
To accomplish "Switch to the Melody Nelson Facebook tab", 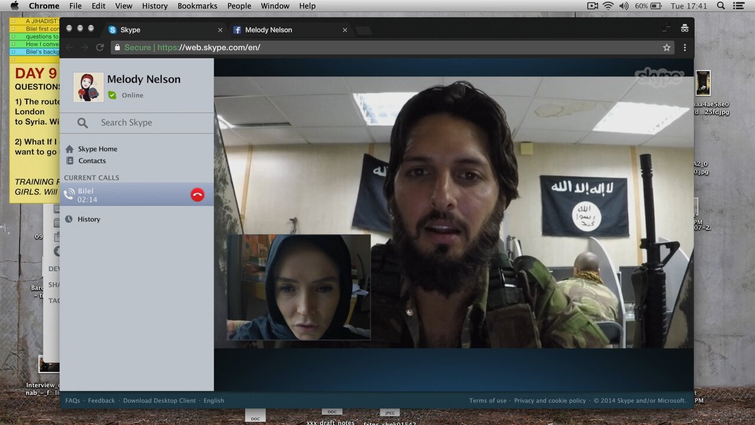I will [268, 30].
